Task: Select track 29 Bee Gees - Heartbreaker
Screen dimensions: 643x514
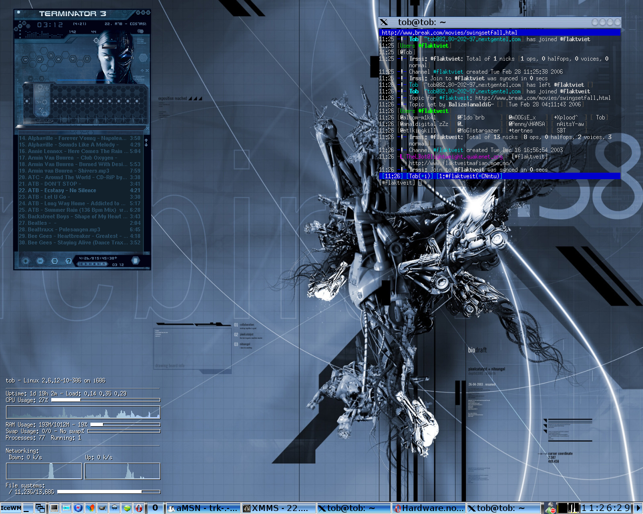Action: point(80,236)
